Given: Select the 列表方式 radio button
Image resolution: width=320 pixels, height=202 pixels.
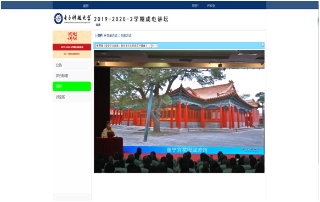Looking at the screenshot, I should pyautogui.click(x=119, y=36).
